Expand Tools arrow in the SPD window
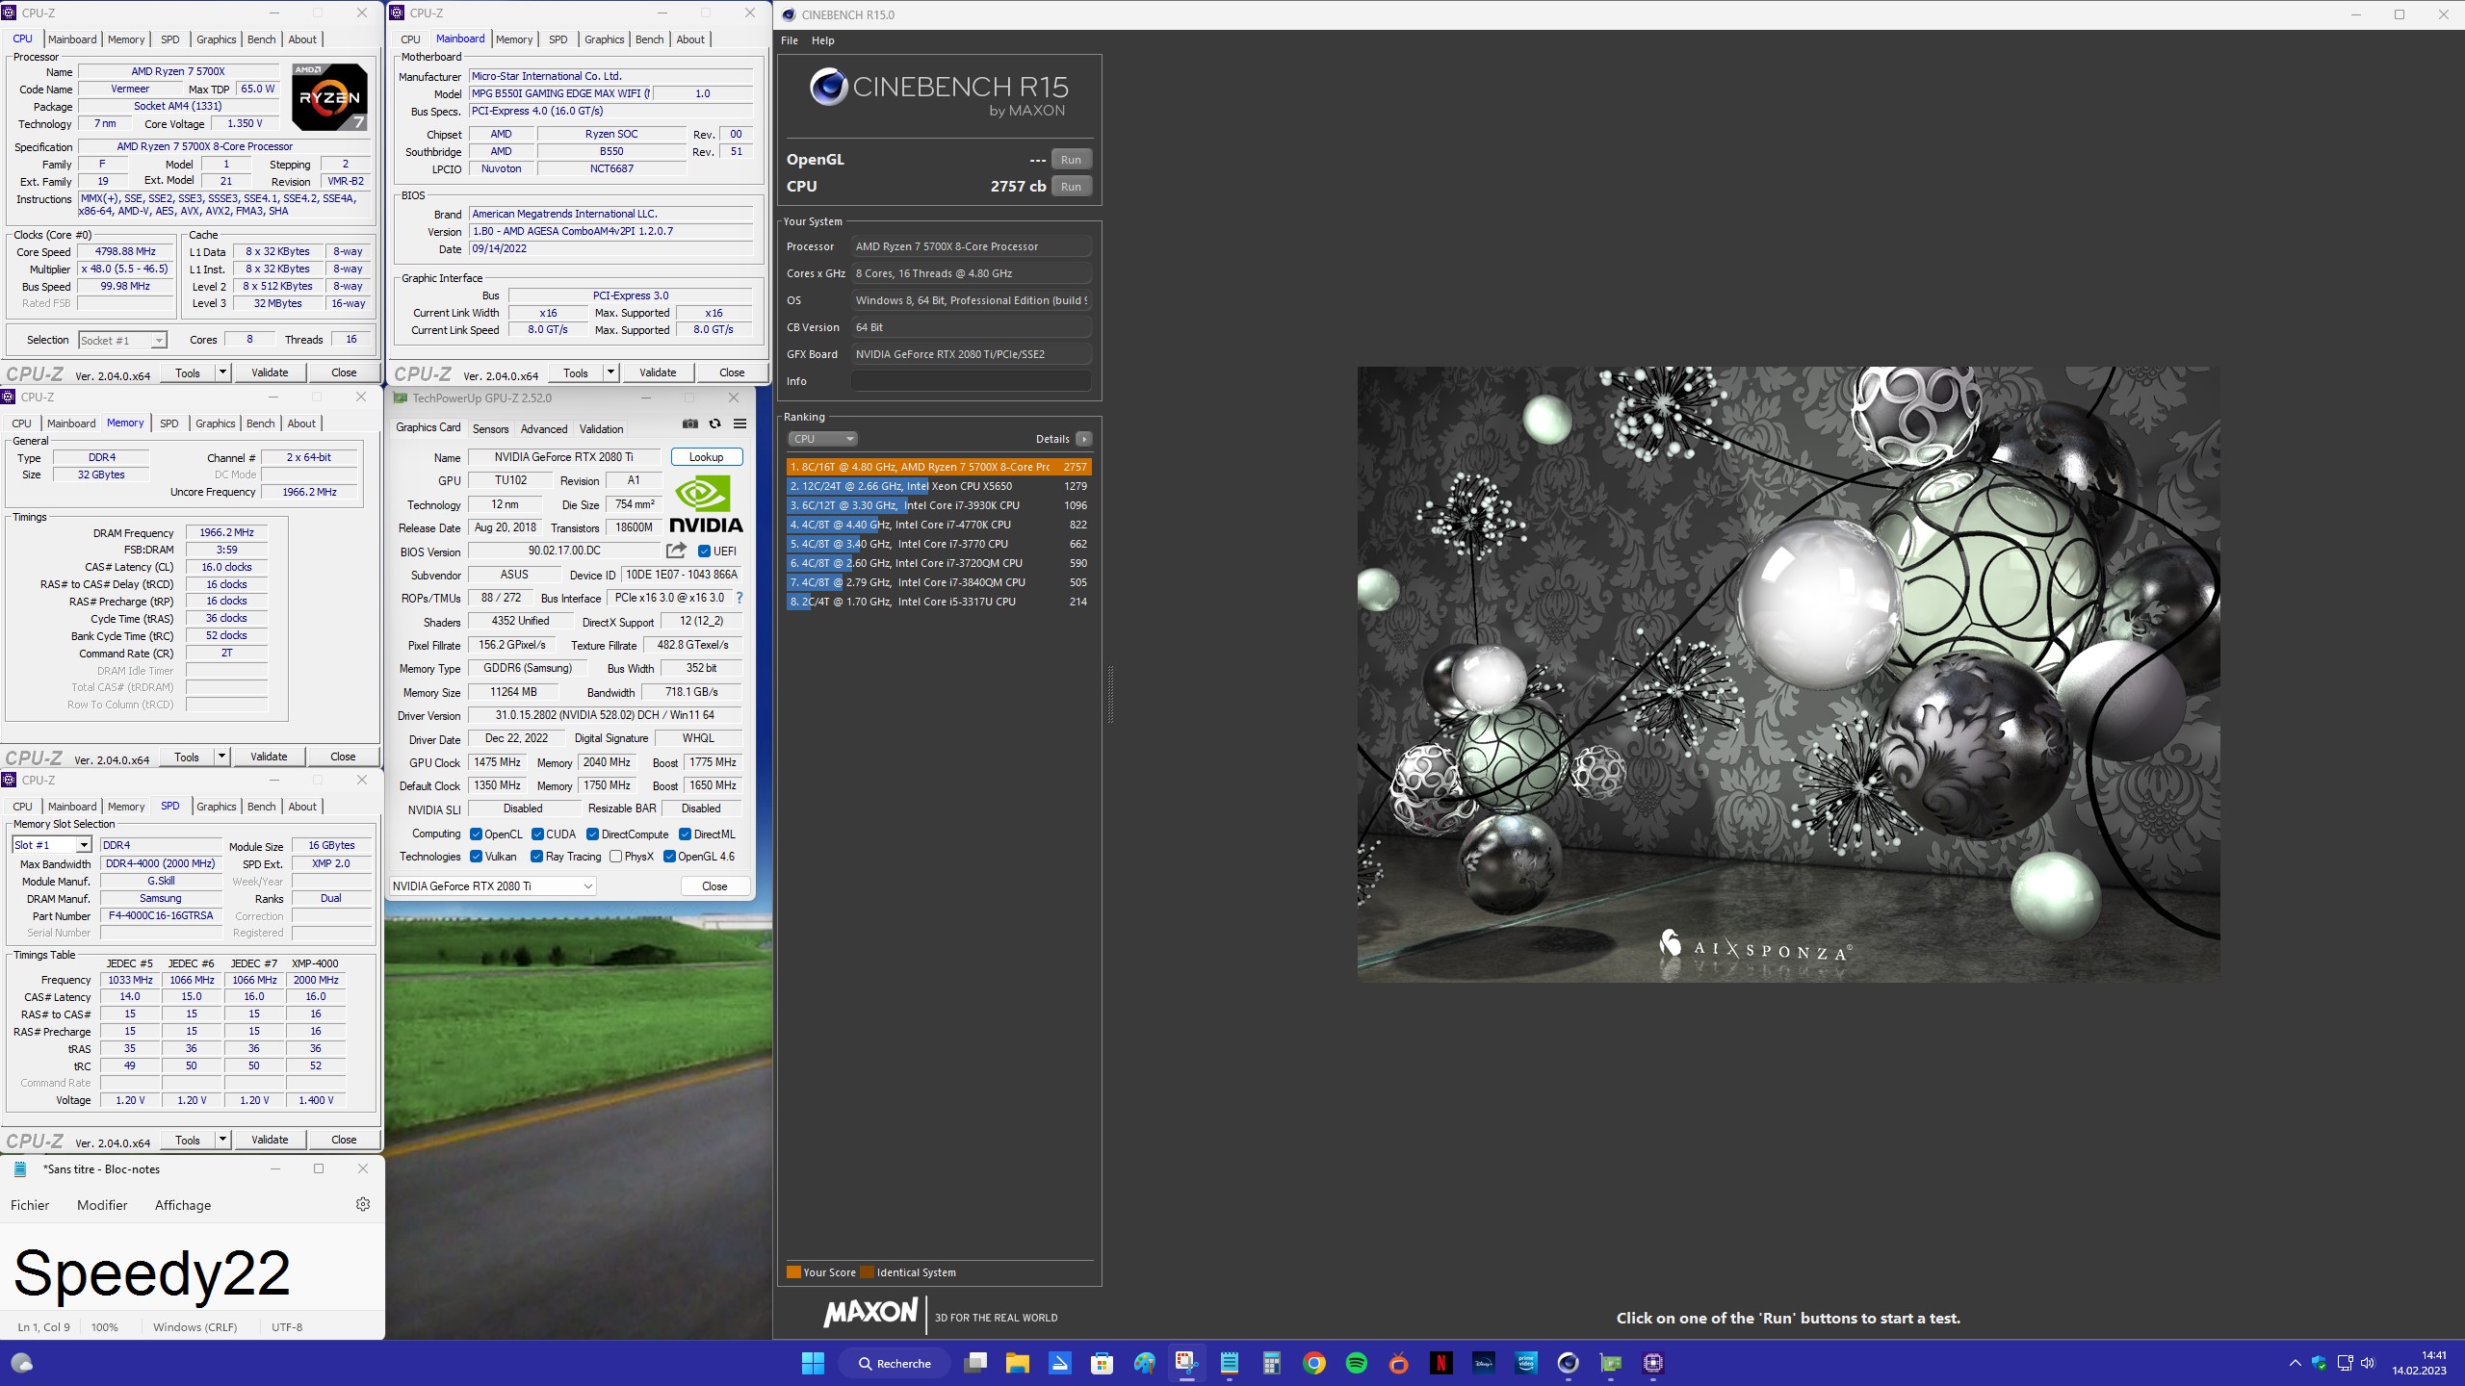This screenshot has width=2465, height=1386. [222, 1140]
